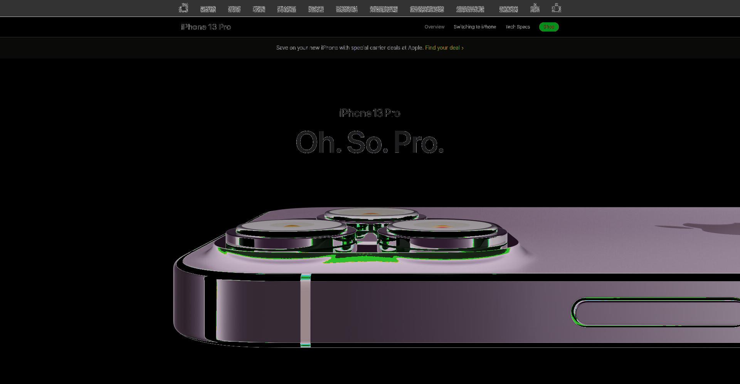Open the shopping bag icon
This screenshot has height=384, width=740.
coord(556,8)
